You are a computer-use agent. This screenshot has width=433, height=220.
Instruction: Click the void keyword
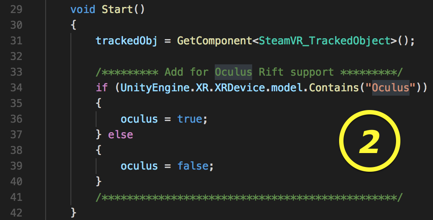pyautogui.click(x=83, y=9)
